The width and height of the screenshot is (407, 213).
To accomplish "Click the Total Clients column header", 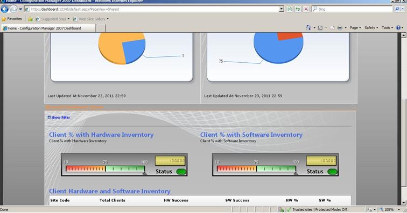I will [113, 200].
